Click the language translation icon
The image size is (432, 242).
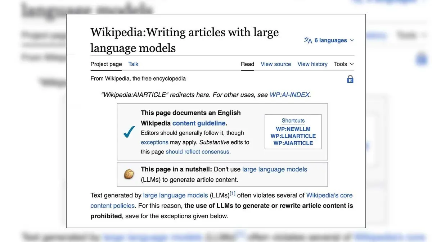coord(308,40)
